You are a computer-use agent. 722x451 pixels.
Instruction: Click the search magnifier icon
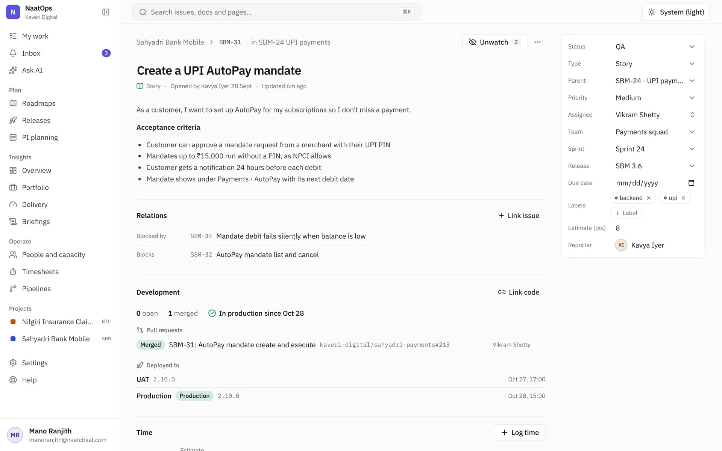pyautogui.click(x=143, y=12)
